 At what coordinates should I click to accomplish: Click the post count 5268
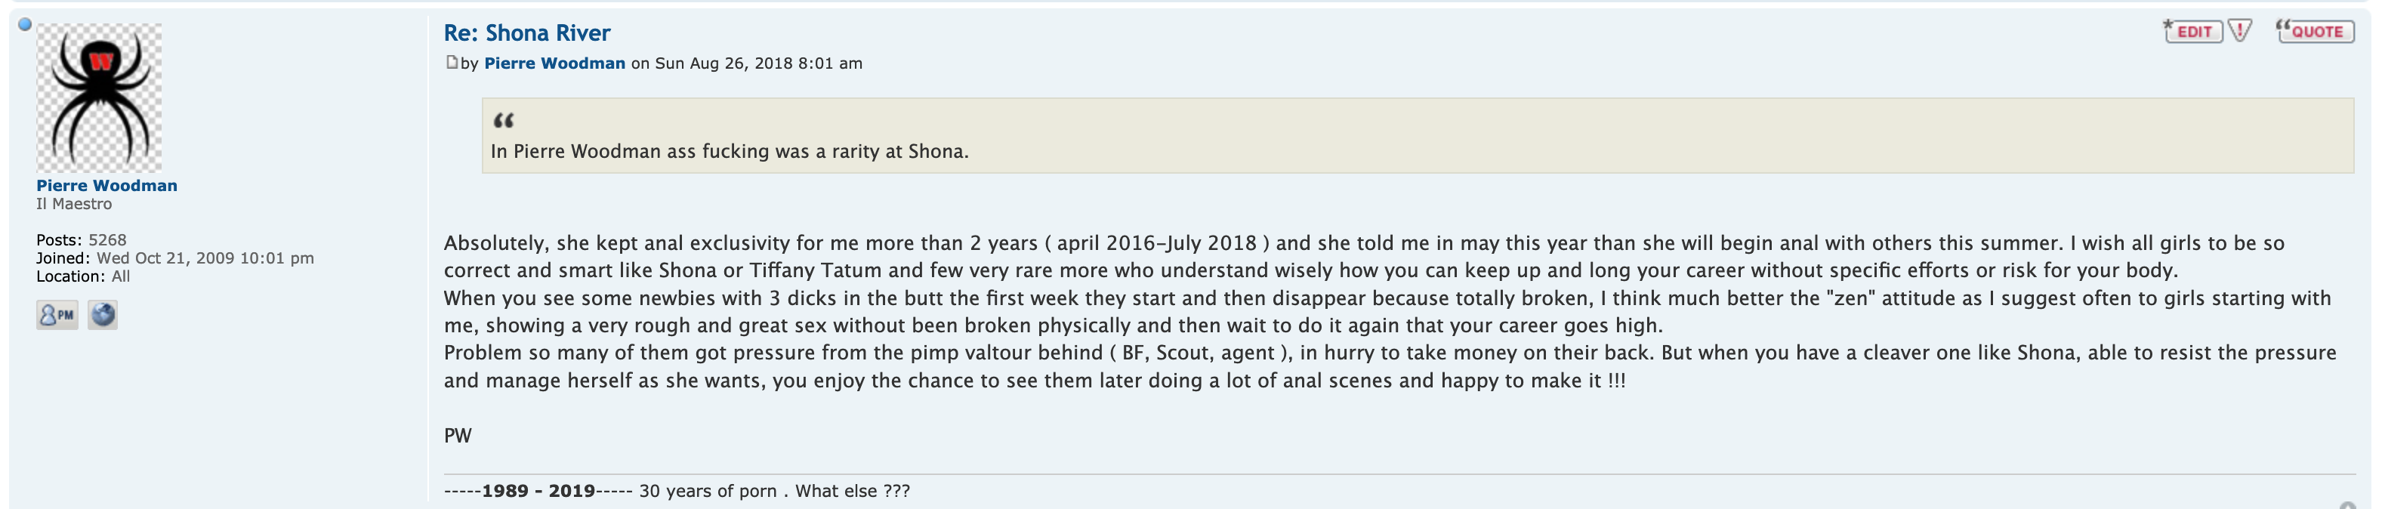coord(107,241)
